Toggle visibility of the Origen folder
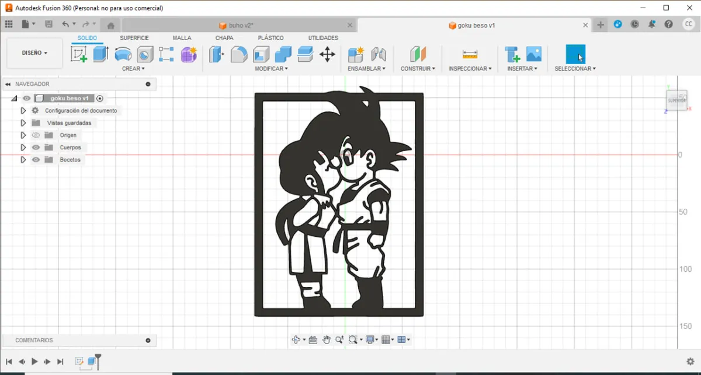701x375 pixels. (x=36, y=135)
